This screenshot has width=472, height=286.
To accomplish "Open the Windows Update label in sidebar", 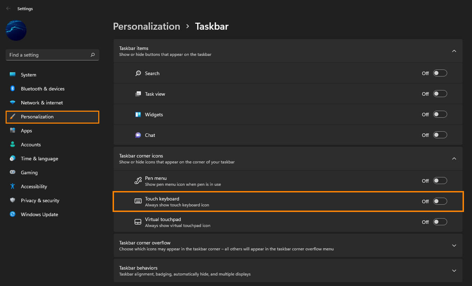I will 40,215.
